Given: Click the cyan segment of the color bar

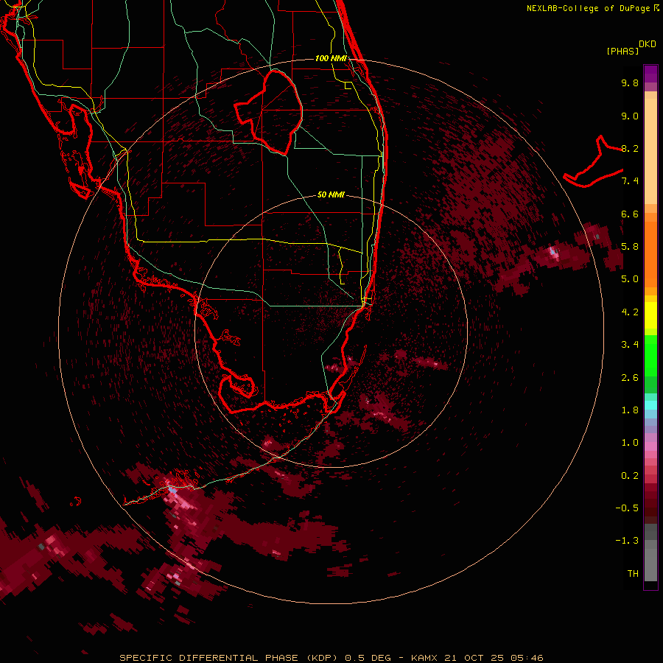Looking at the screenshot, I should click(650, 405).
